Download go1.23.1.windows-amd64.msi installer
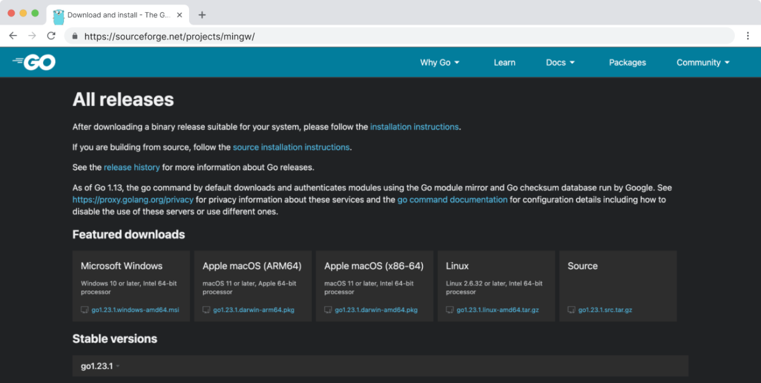The height and width of the screenshot is (383, 761). coord(135,310)
